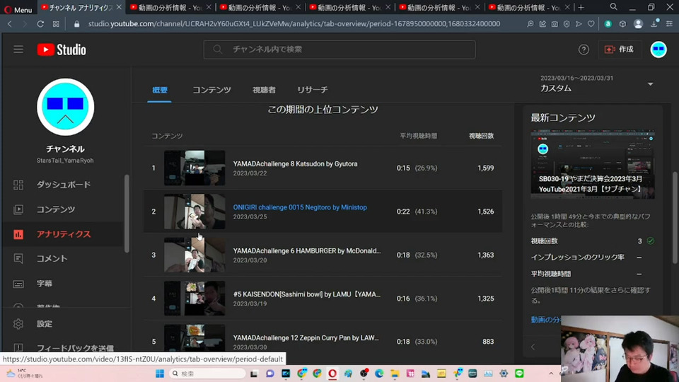679x382 pixels.
Task: Open the YouTube Studio hamburger menu
Action: point(18,50)
